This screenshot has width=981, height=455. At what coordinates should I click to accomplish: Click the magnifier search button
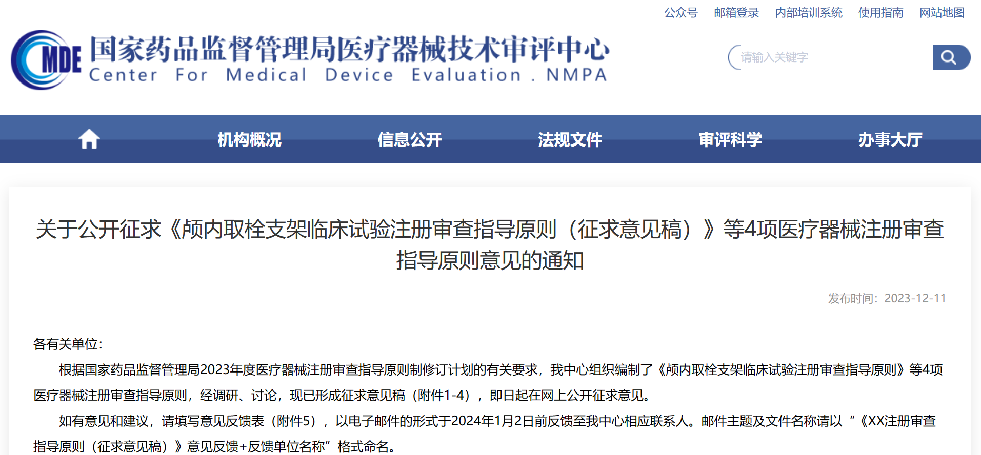[x=950, y=57]
